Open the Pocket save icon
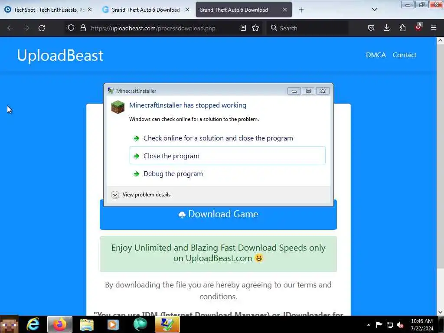444x333 pixels. [371, 28]
